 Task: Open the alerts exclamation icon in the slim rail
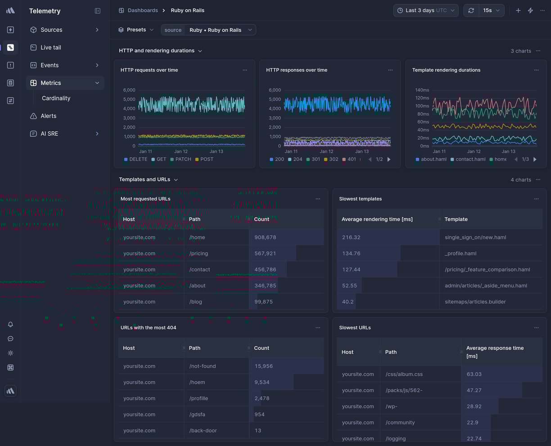pos(10,65)
